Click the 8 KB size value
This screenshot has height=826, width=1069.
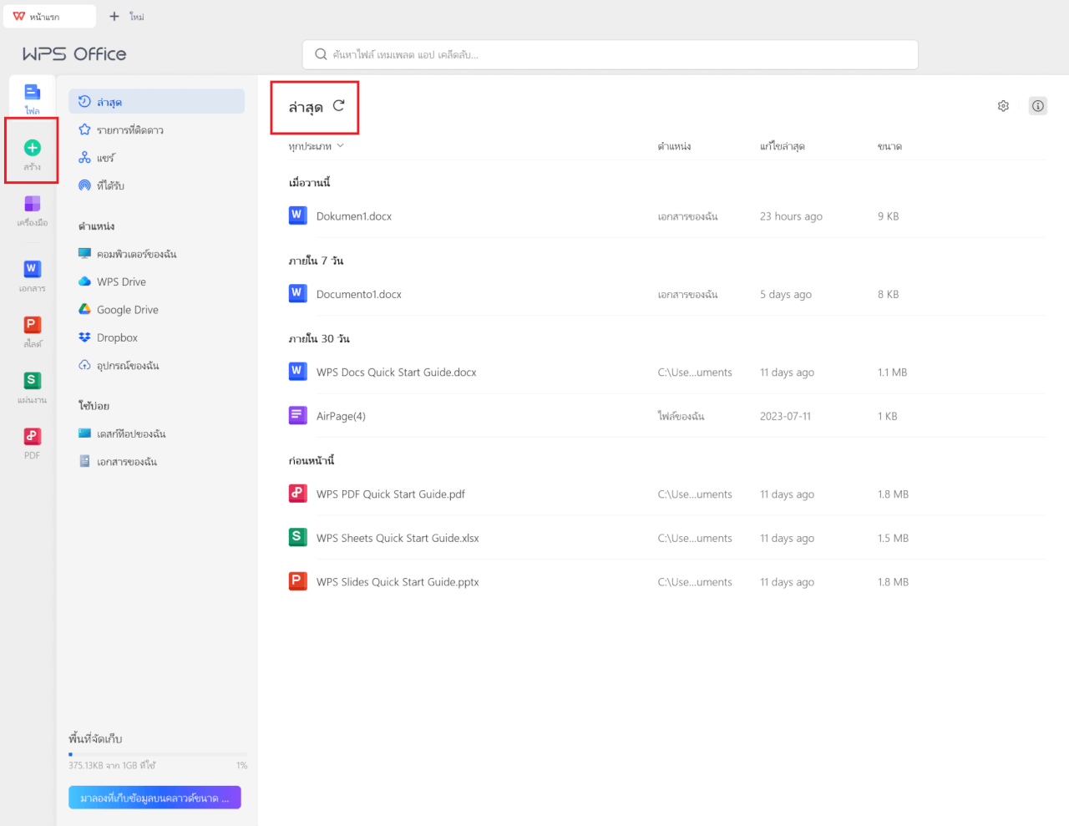[889, 294]
